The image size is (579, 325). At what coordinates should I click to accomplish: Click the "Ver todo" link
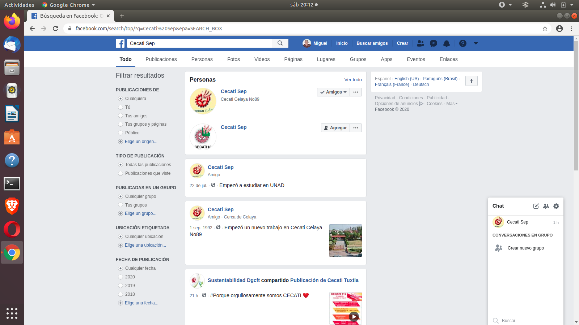[x=353, y=80]
